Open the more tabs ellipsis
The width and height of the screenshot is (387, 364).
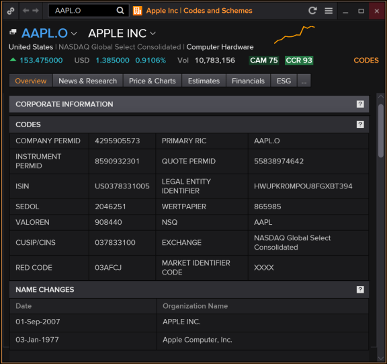304,81
